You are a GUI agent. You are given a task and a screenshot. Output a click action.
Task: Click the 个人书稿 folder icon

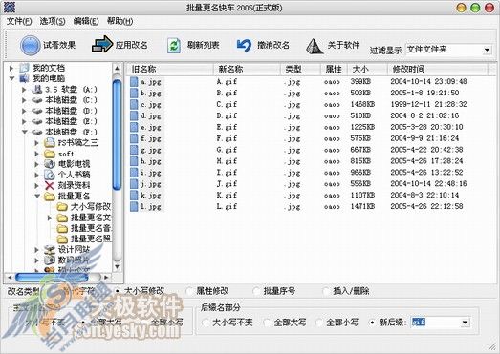(x=50, y=175)
